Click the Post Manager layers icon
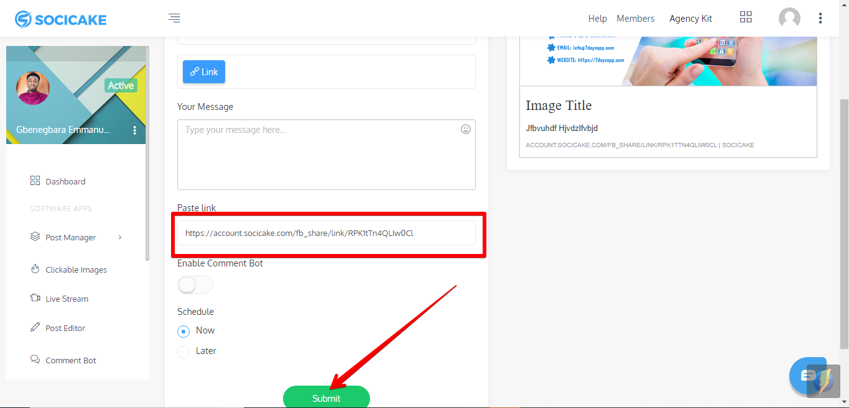The width and height of the screenshot is (849, 408). click(35, 237)
